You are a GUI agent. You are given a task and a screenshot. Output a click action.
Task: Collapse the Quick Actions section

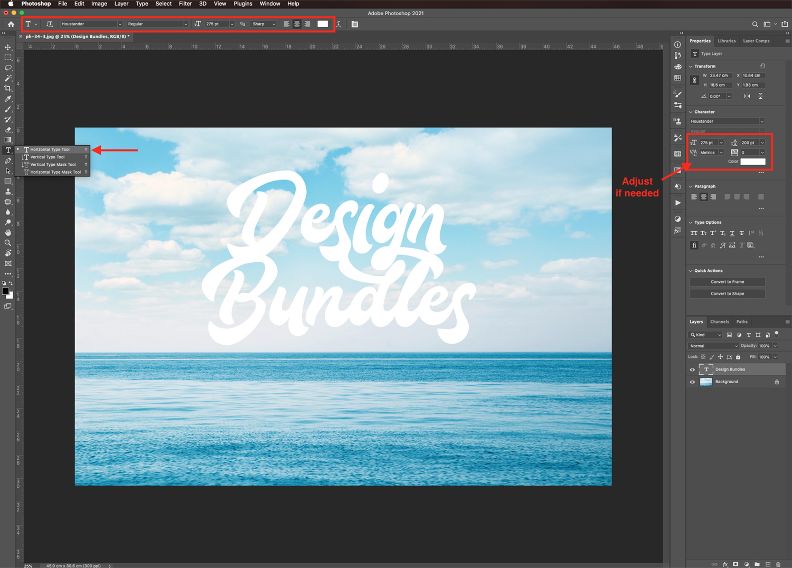691,271
